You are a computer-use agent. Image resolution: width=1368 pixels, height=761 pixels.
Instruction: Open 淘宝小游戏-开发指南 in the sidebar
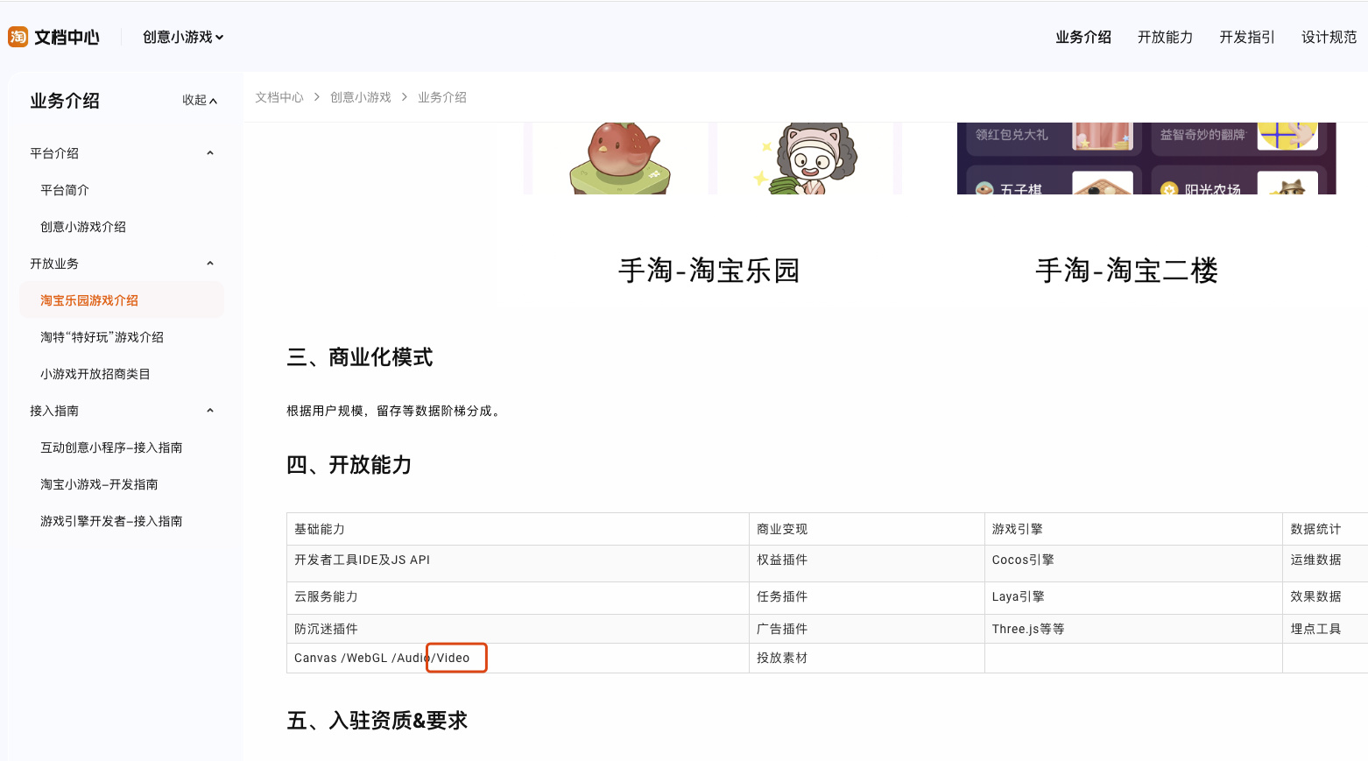(x=99, y=484)
